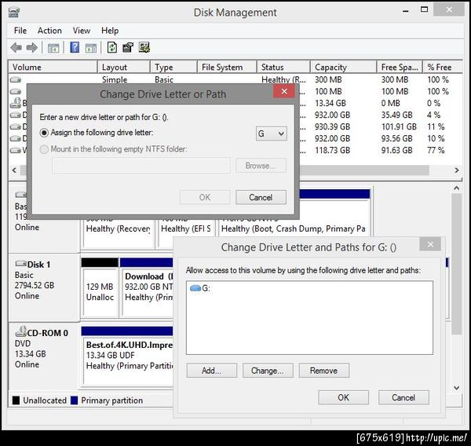The image size is (471, 446).
Task: Click the Change... button
Action: point(268,371)
